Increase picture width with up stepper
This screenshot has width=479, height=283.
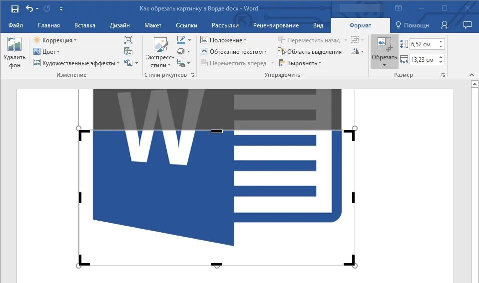click(441, 57)
